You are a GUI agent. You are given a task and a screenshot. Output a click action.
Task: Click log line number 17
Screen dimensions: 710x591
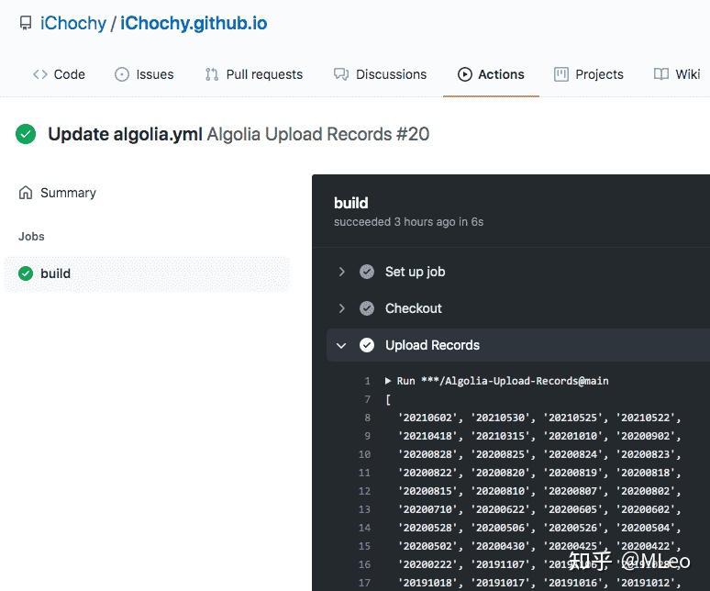click(365, 584)
